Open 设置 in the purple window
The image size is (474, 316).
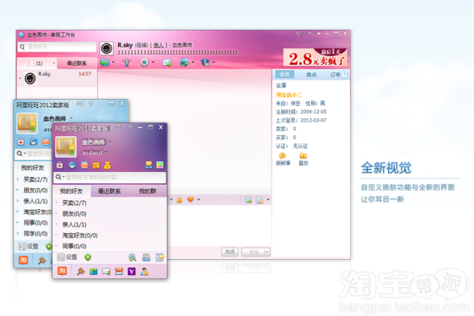point(67,257)
